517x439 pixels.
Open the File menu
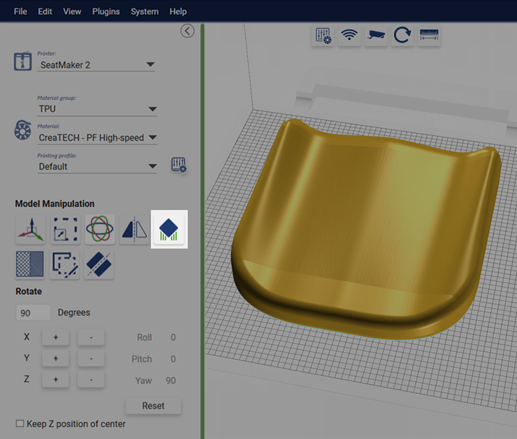20,11
